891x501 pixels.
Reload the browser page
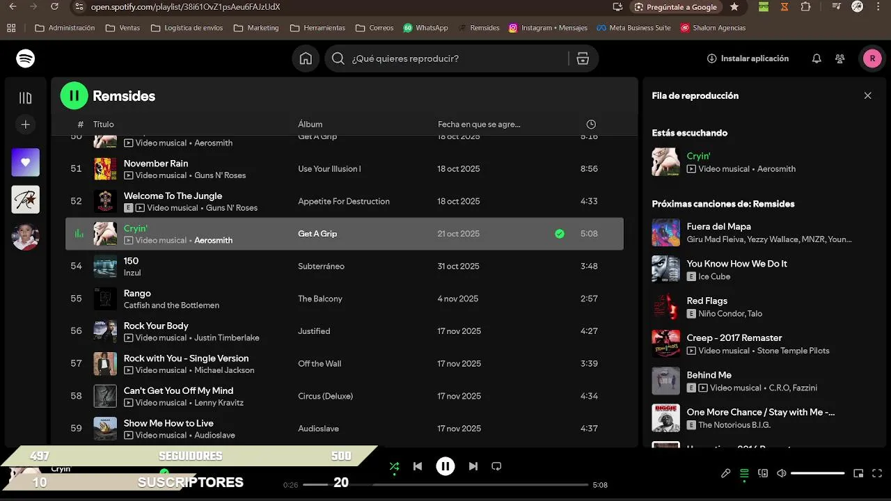tap(55, 7)
